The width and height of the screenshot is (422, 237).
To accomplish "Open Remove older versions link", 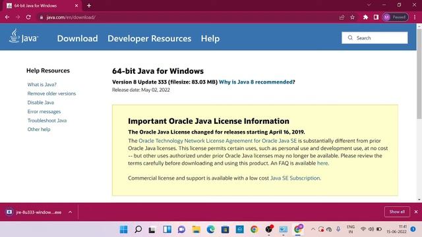I will tap(51, 93).
